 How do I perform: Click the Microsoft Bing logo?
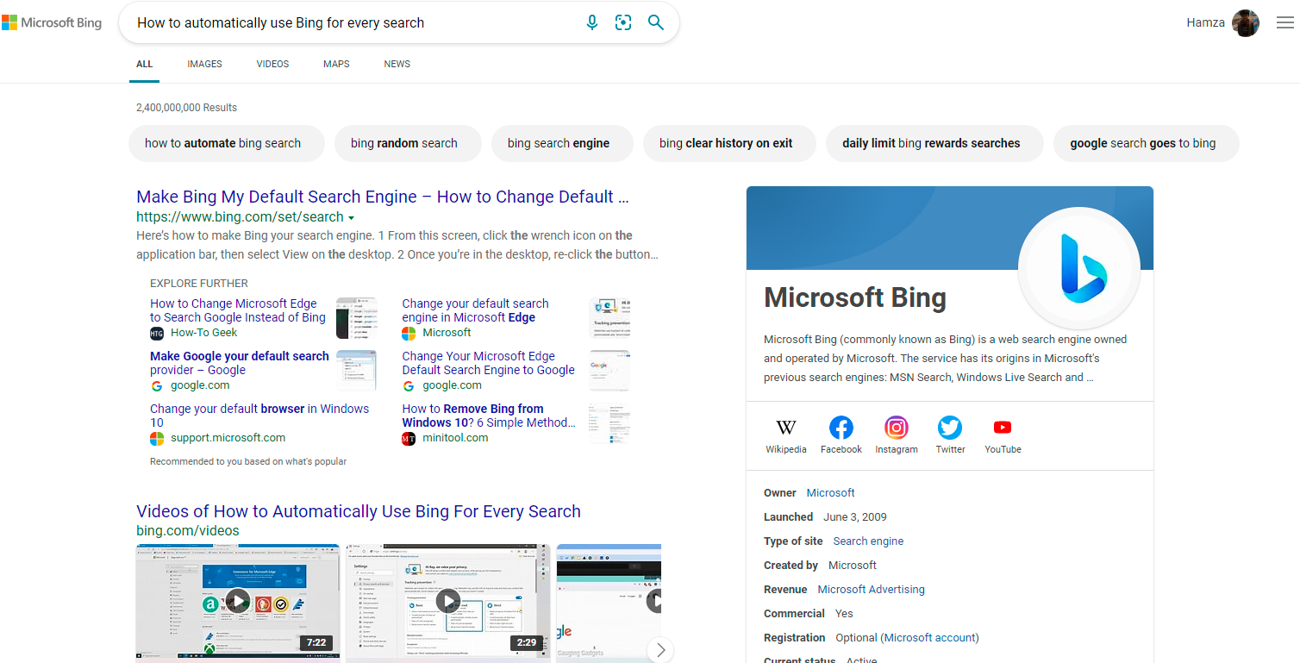point(52,23)
